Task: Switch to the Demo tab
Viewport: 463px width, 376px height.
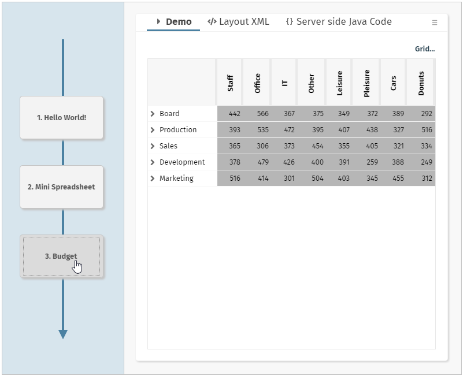Action: click(x=173, y=22)
